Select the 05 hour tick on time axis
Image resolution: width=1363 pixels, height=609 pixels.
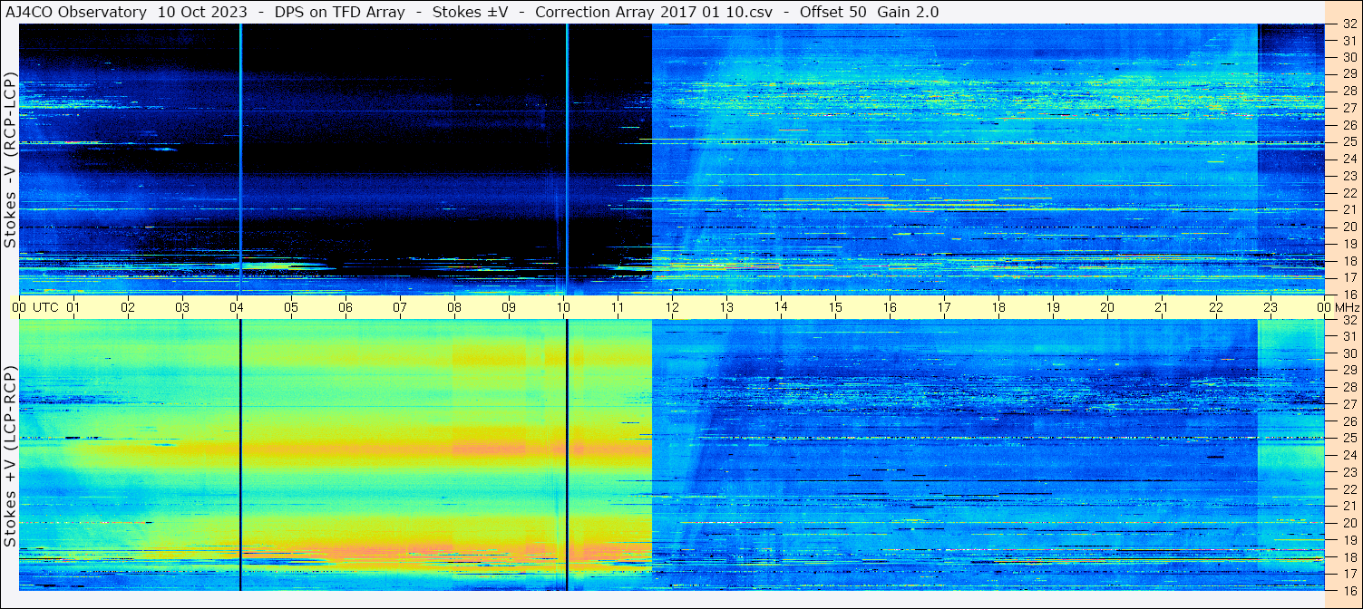click(291, 307)
